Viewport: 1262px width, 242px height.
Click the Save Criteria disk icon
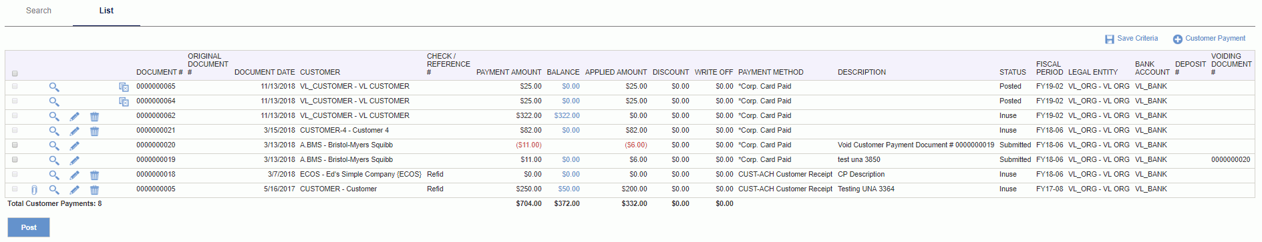coord(1109,39)
